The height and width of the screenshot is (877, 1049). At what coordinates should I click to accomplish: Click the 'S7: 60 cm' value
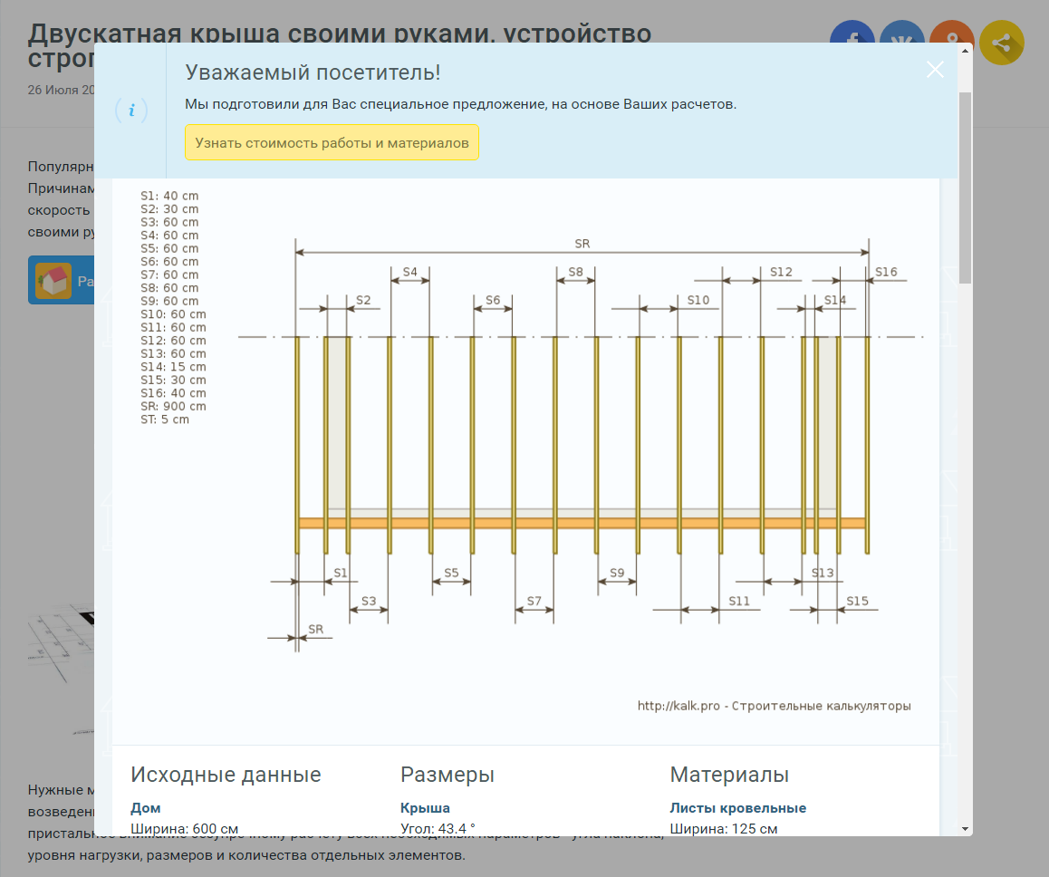[169, 275]
